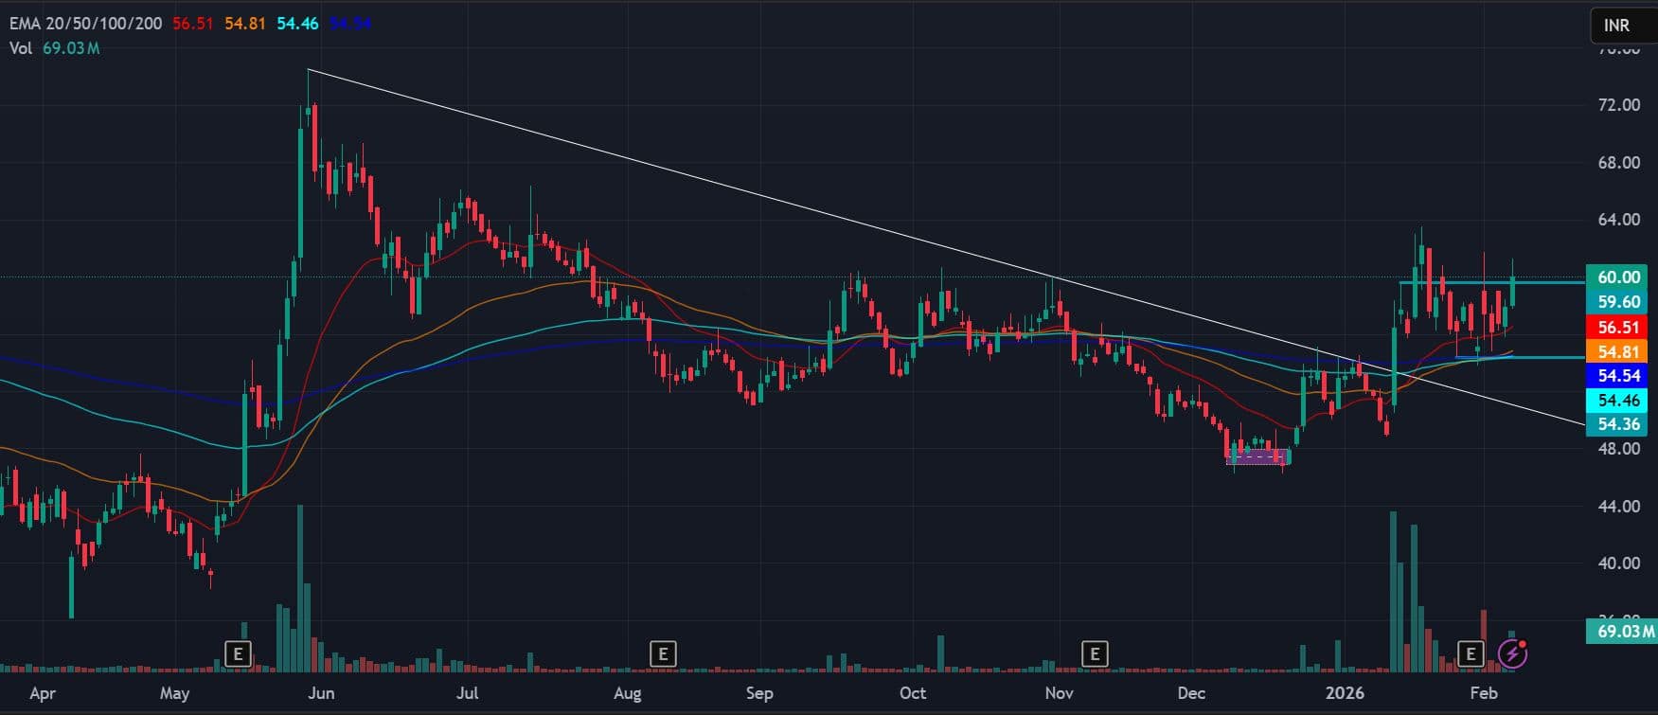The image size is (1658, 715).
Task: Click the Feb label on the time axis
Action: 1484,693
